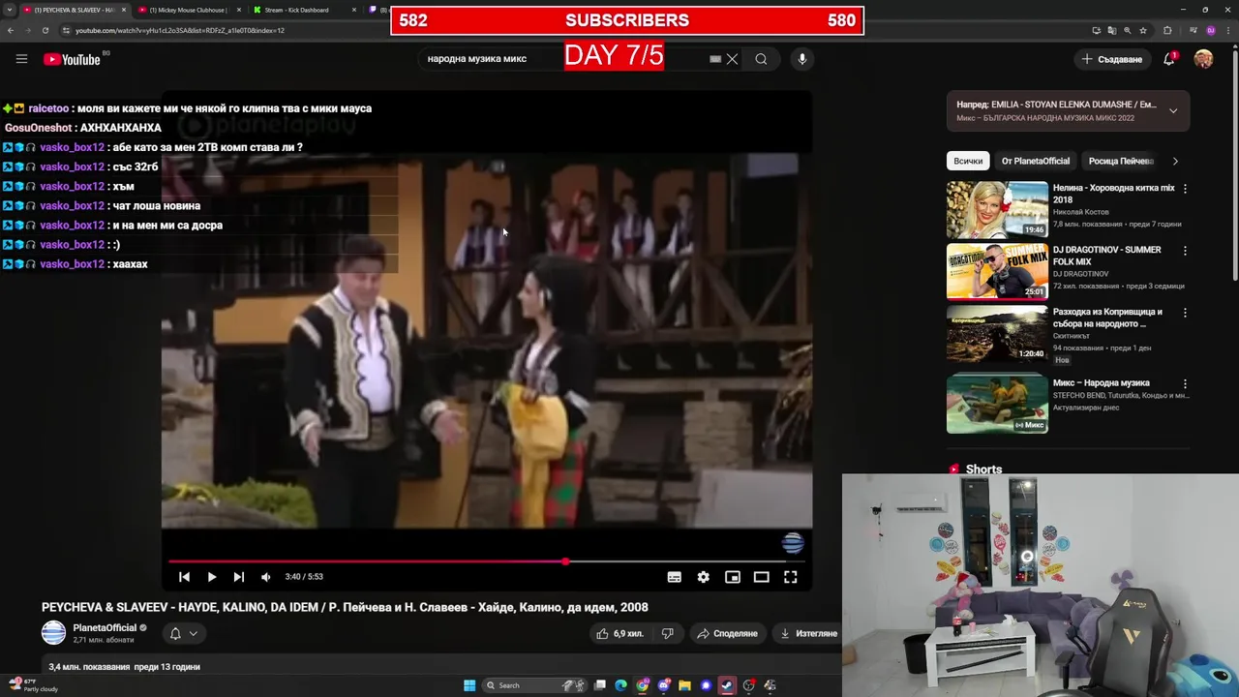Dislike the video with thumbs down
1239x697 pixels.
pos(667,633)
